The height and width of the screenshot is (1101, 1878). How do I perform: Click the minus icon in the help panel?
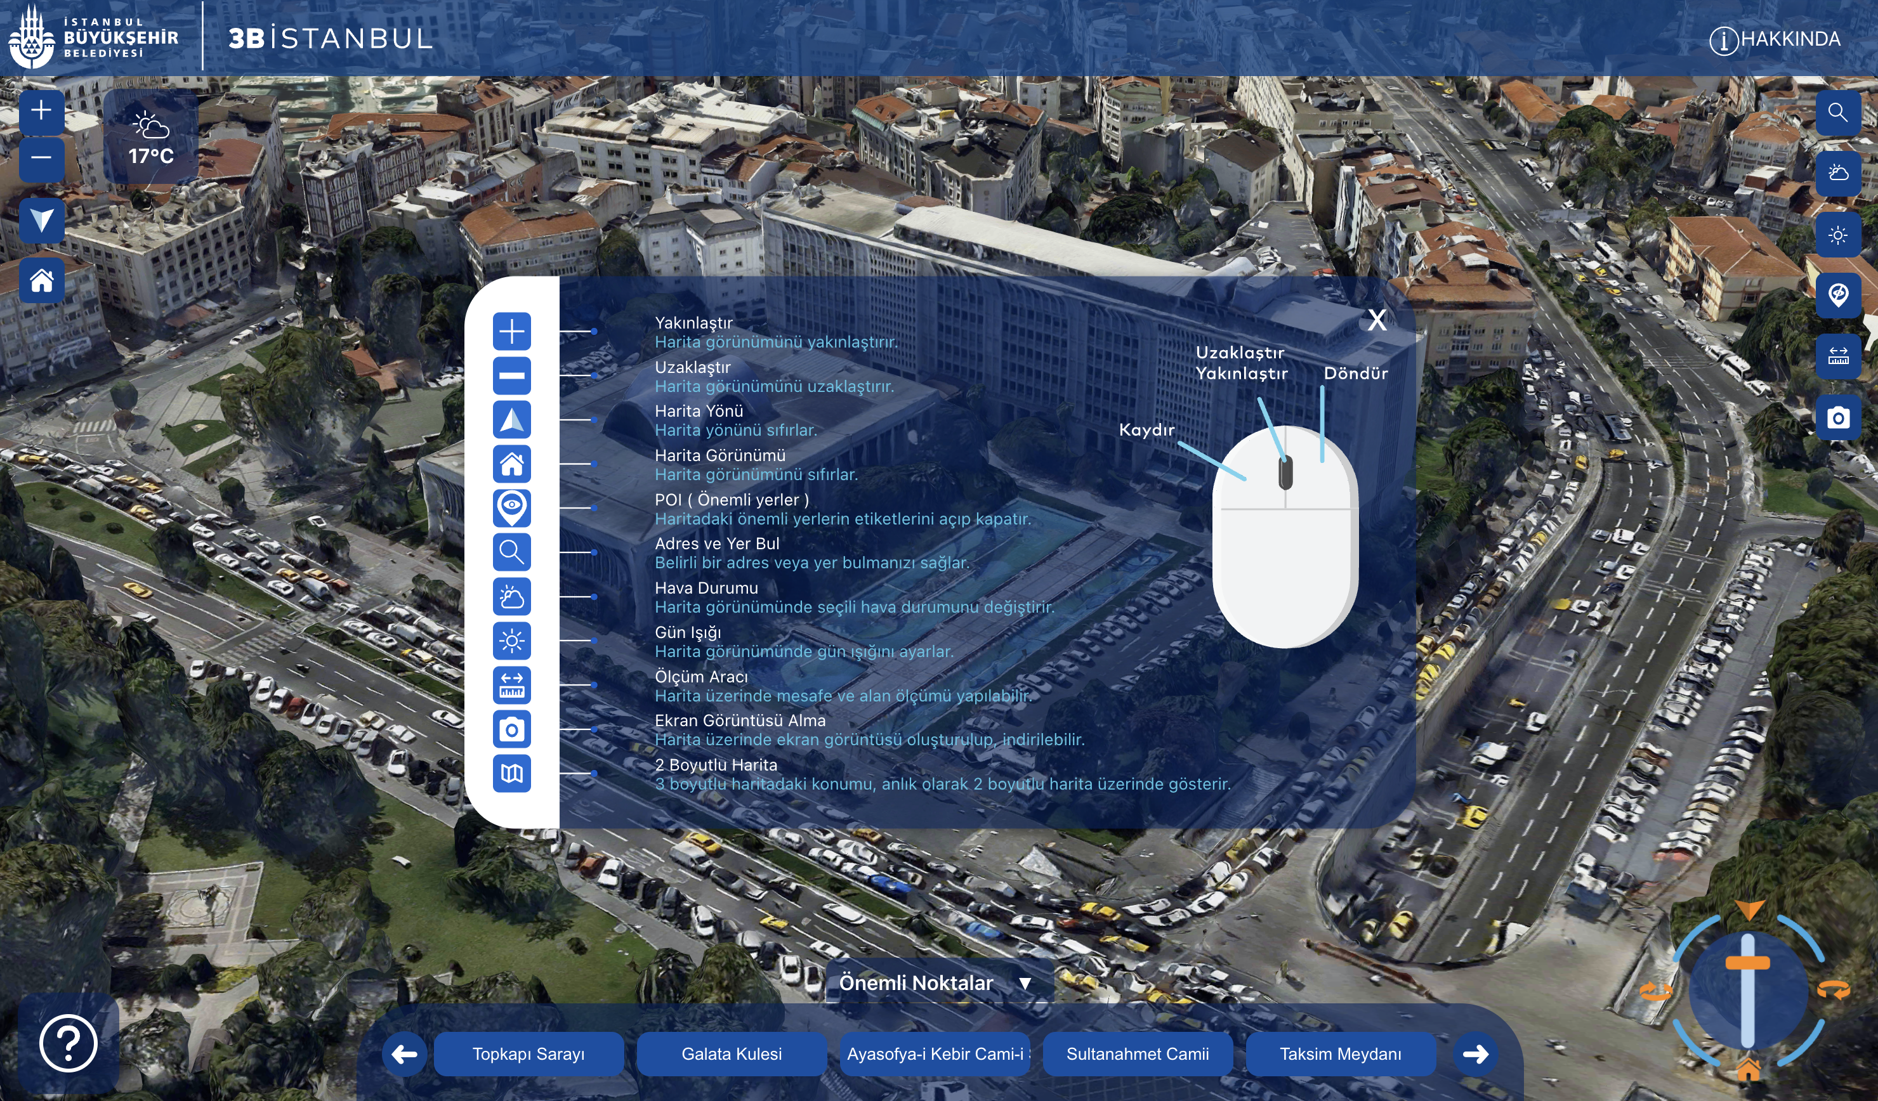tap(512, 375)
